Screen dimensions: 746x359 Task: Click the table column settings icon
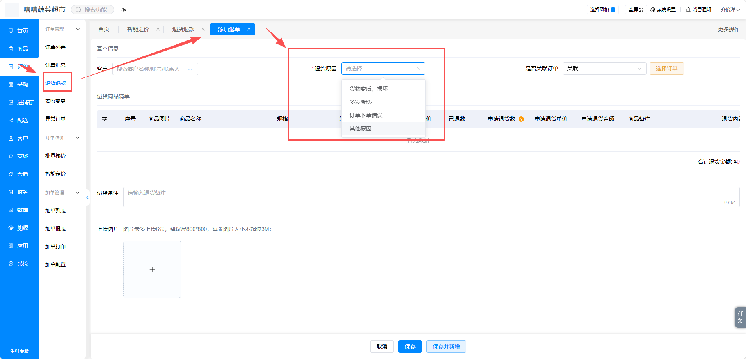tap(105, 119)
